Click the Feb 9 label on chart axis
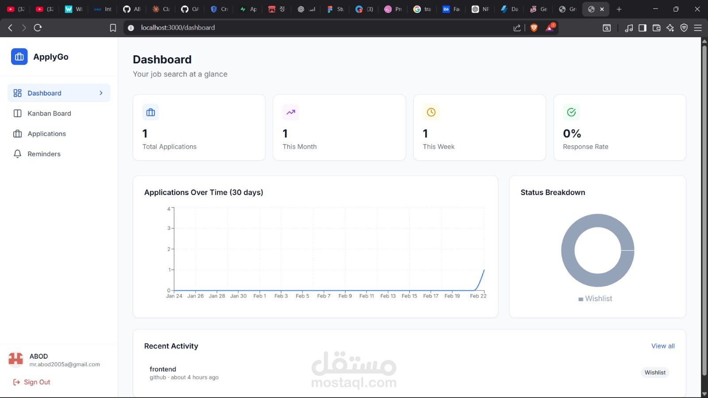This screenshot has width=708, height=398. pos(345,296)
